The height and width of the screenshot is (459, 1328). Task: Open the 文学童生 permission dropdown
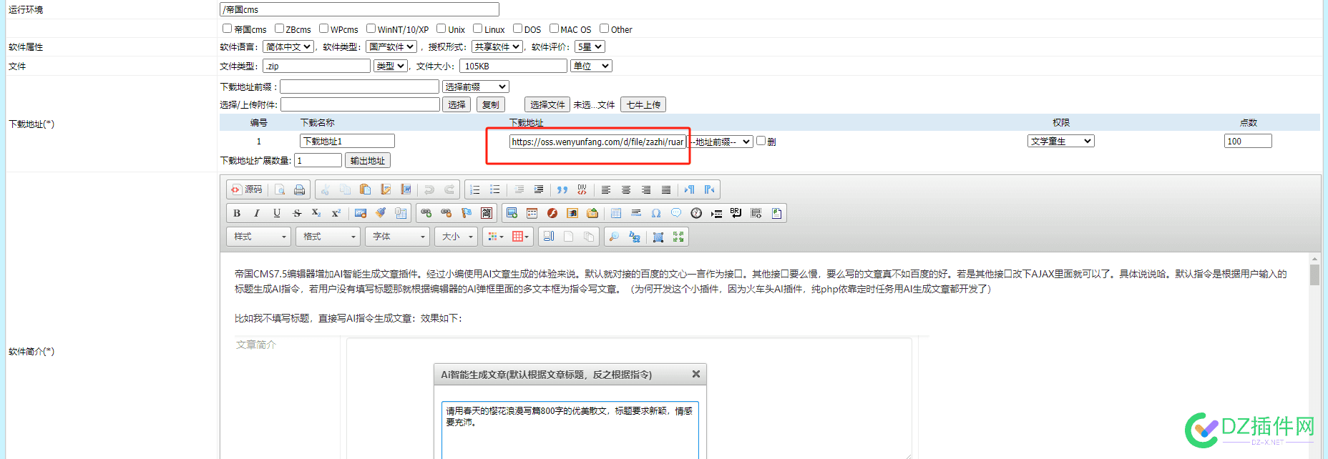pyautogui.click(x=1061, y=141)
